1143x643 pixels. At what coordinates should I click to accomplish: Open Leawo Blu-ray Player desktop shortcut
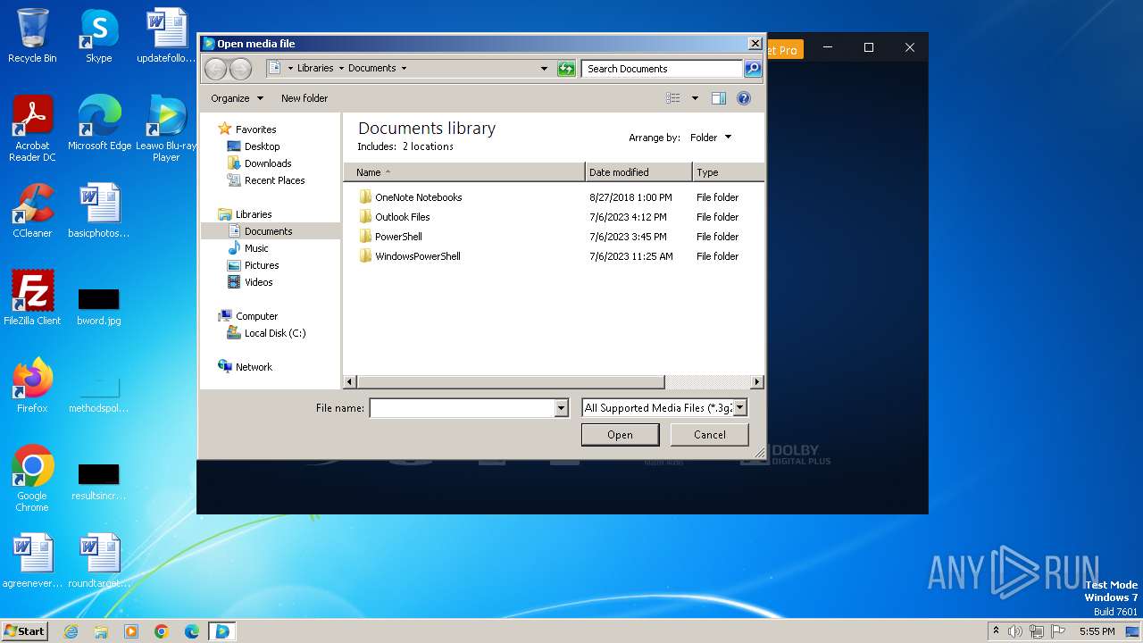click(166, 129)
